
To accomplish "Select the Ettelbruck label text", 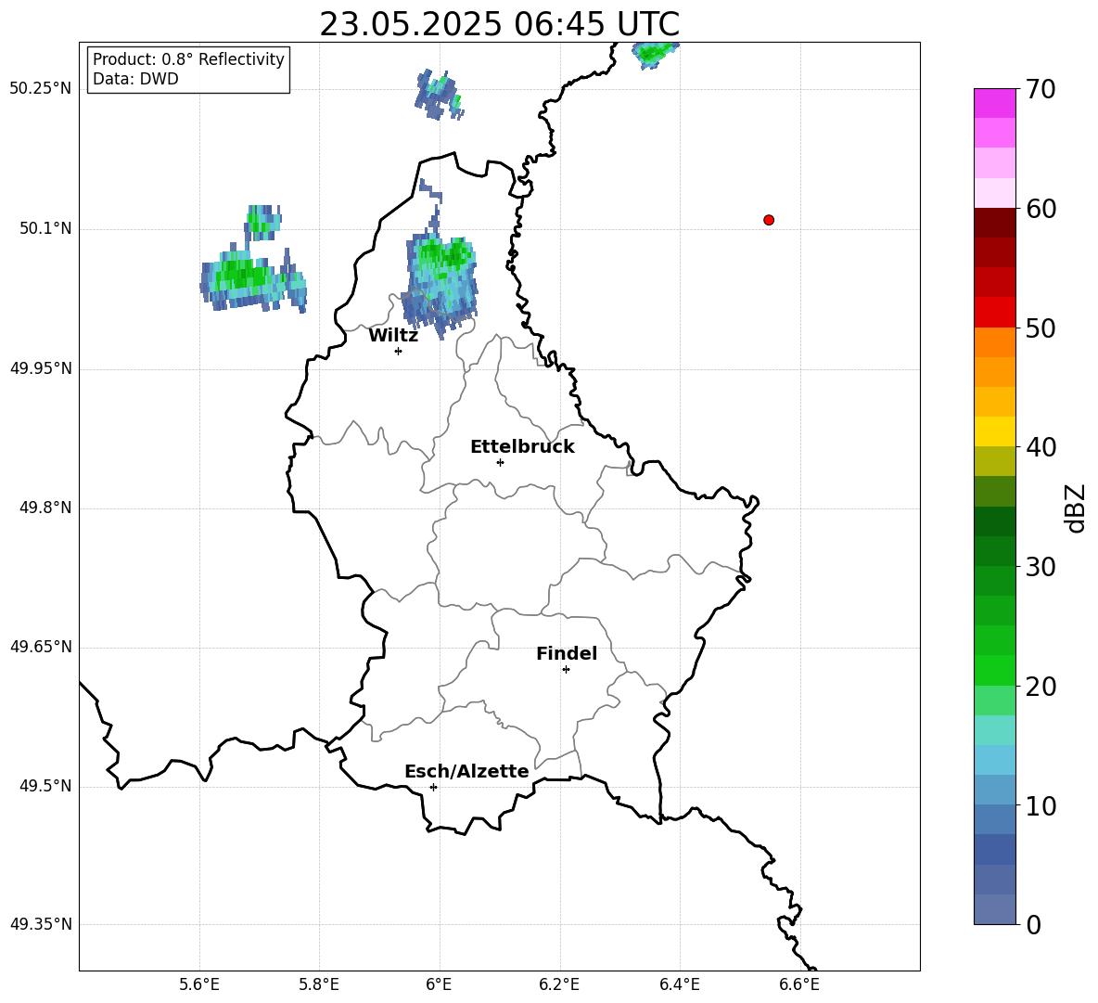I will pyautogui.click(x=522, y=447).
